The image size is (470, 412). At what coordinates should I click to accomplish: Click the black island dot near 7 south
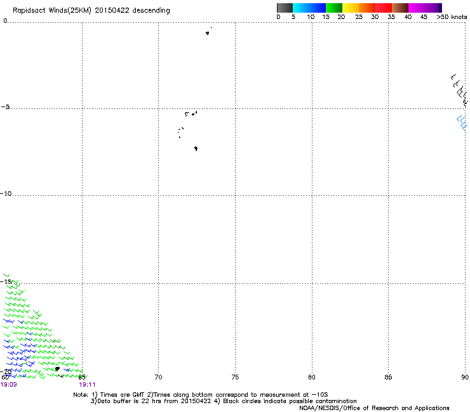coord(196,148)
